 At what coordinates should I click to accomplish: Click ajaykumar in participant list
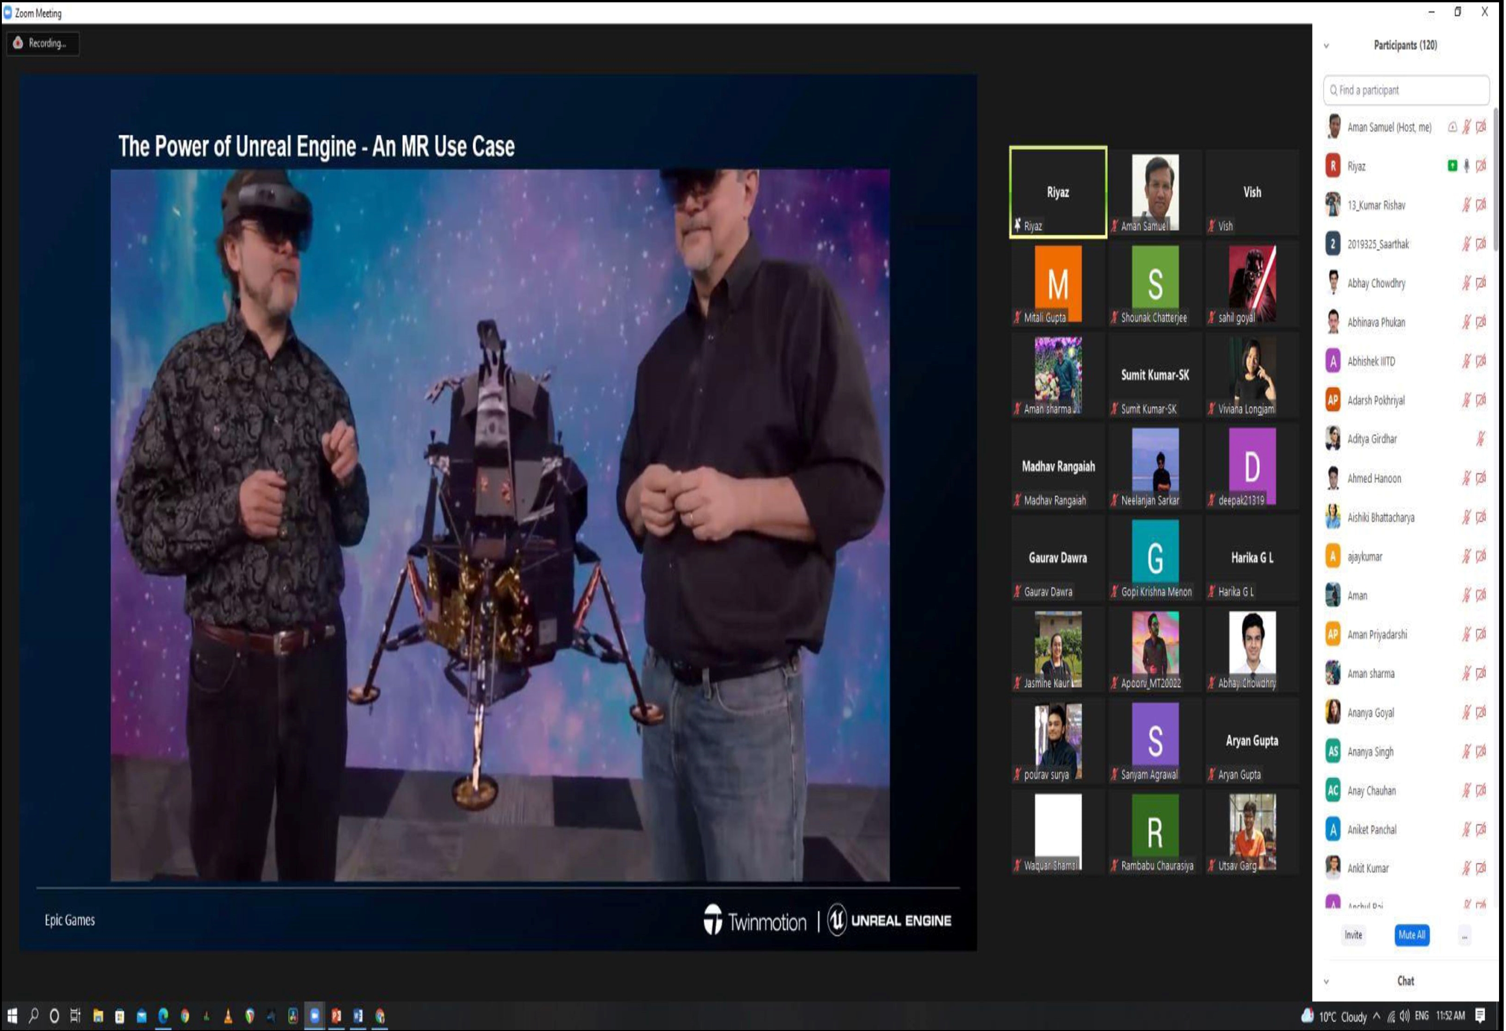coord(1406,556)
